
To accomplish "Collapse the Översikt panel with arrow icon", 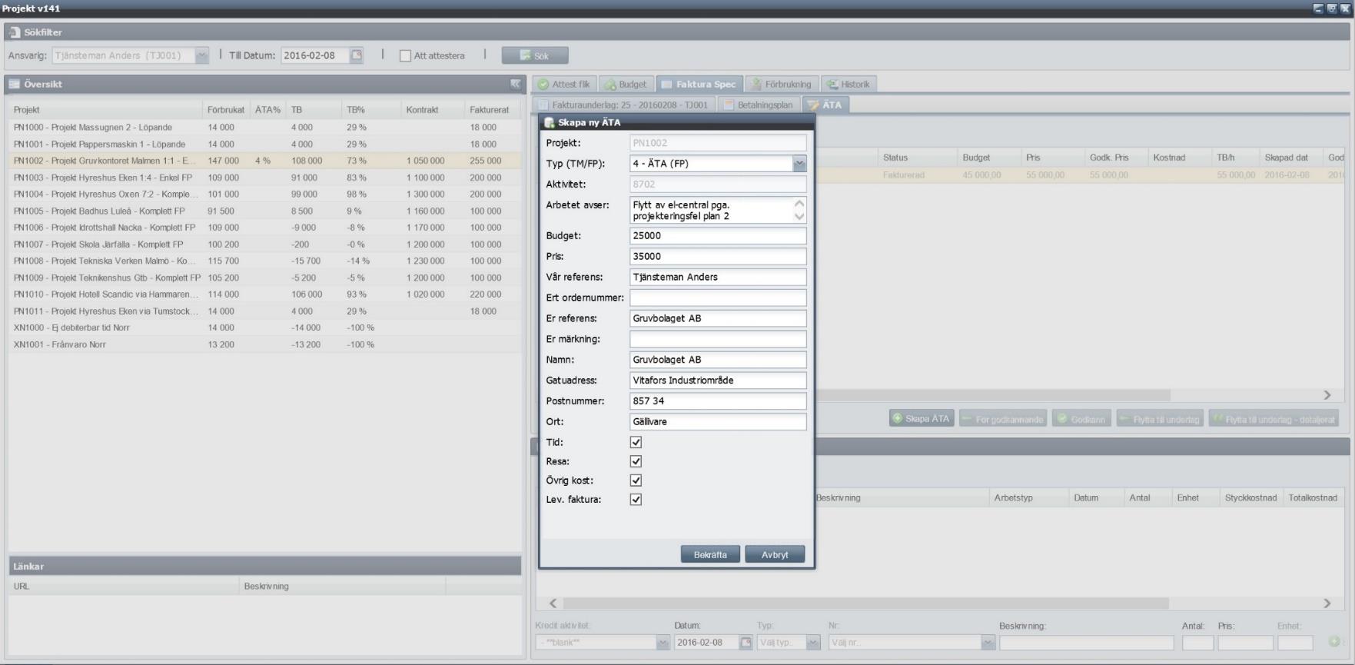I will 515,84.
